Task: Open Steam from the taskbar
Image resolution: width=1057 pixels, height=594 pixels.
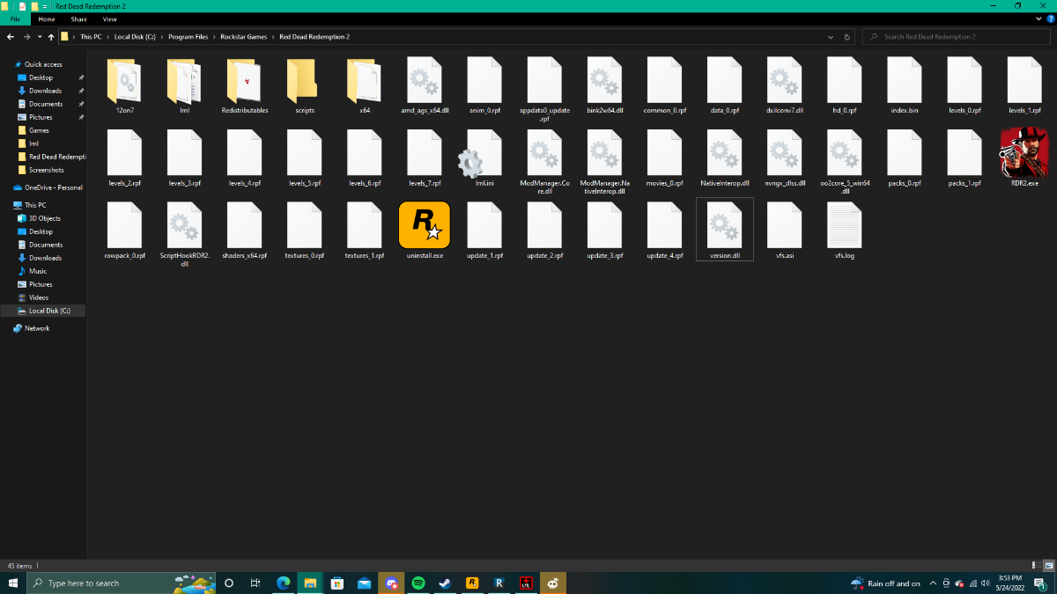Action: (x=445, y=583)
